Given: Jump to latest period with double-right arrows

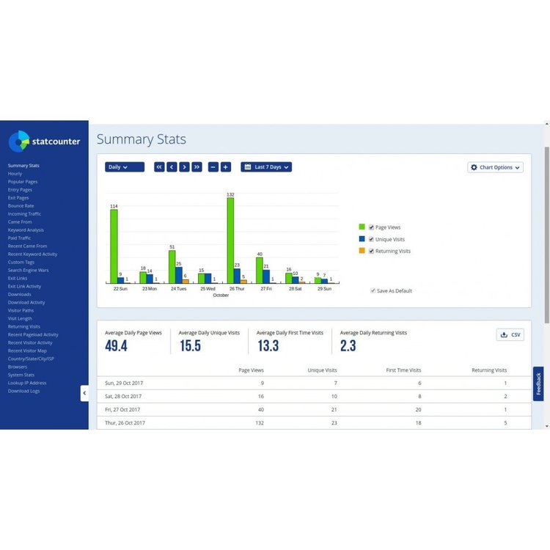Looking at the screenshot, I should click(x=197, y=167).
